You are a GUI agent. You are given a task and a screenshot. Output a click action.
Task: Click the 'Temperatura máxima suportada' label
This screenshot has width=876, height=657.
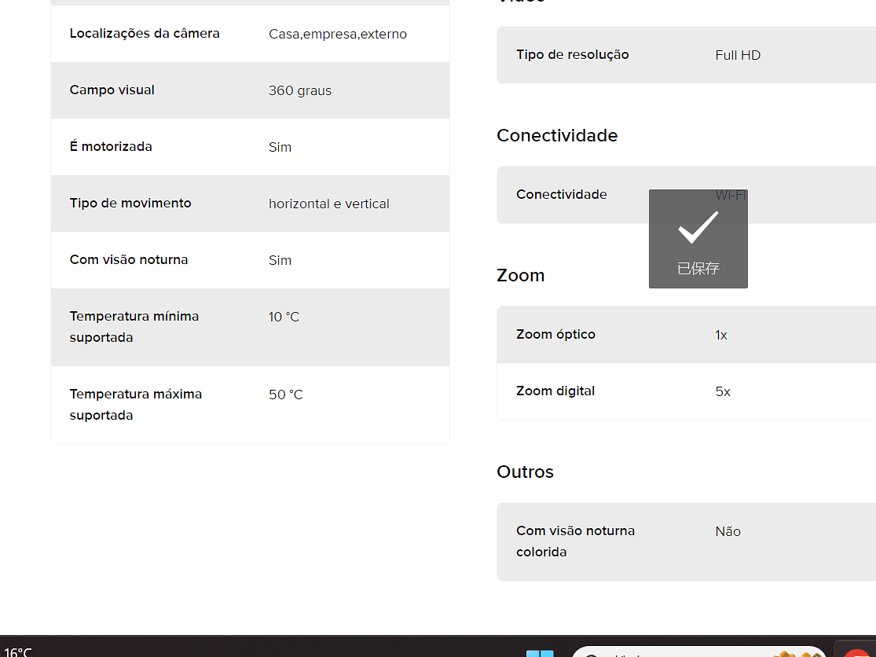pyautogui.click(x=136, y=405)
